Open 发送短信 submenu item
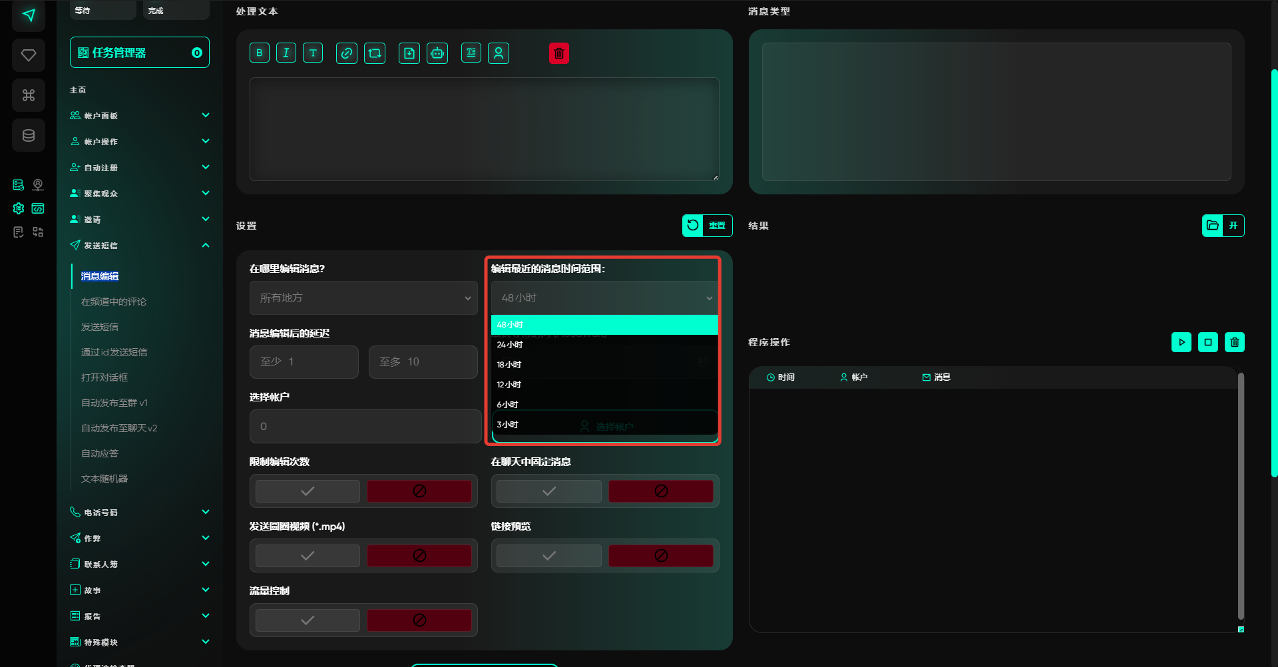Screen dimensions: 1278x667 tap(100, 327)
